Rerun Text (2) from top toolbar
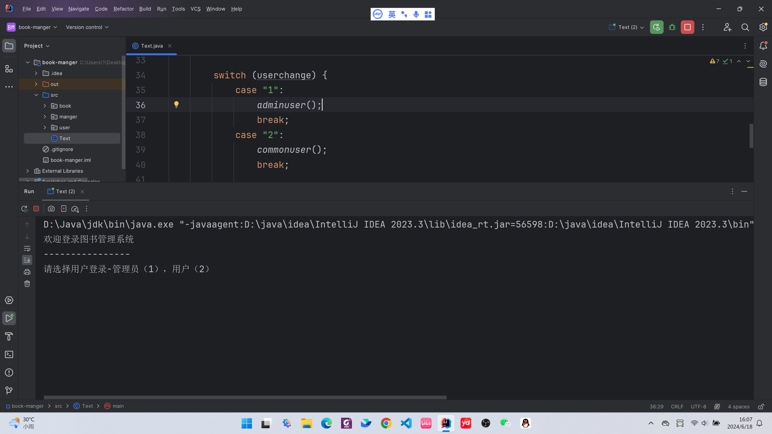Viewport: 772px width, 434px height. (657, 27)
